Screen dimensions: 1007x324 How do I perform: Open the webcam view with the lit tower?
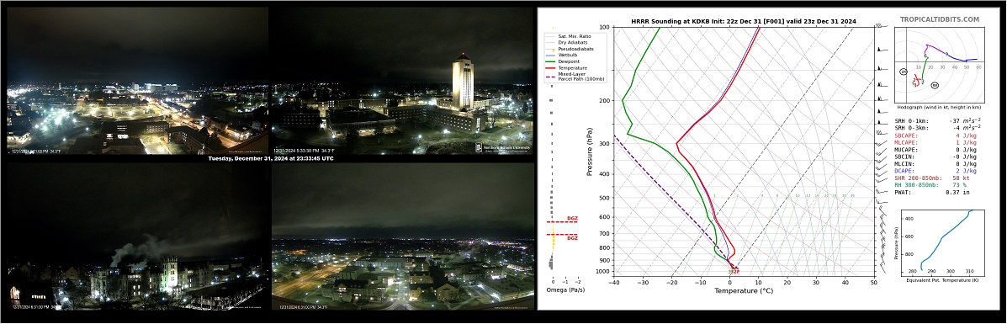point(402,80)
